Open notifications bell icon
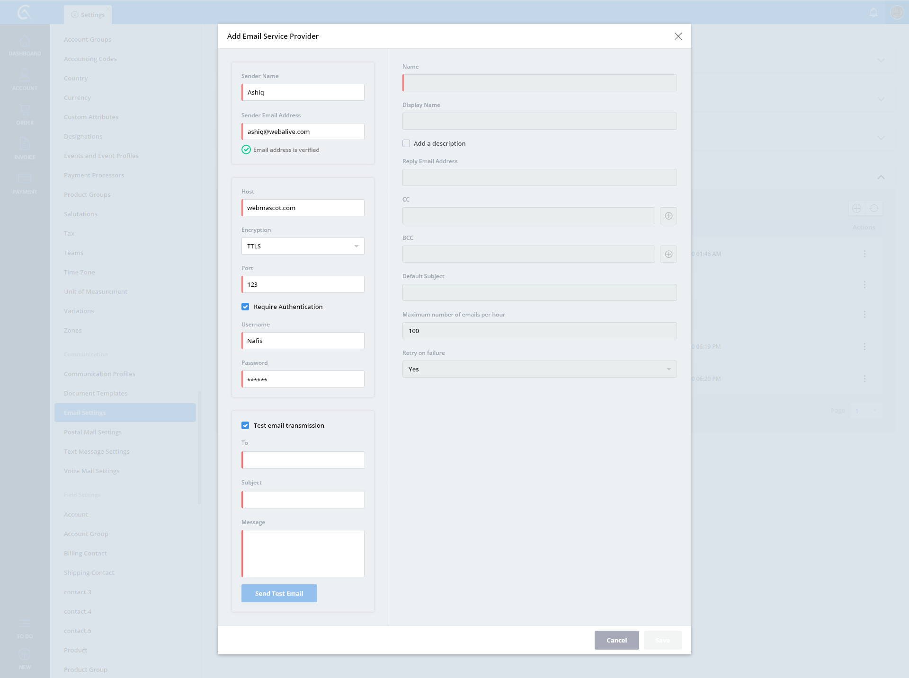Screen dimensions: 909x678 point(873,13)
